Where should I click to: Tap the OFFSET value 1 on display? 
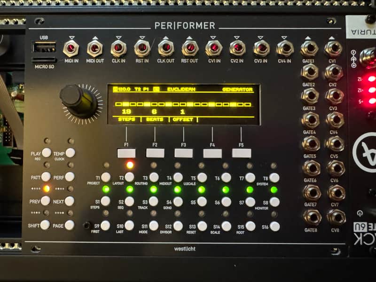point(183,112)
